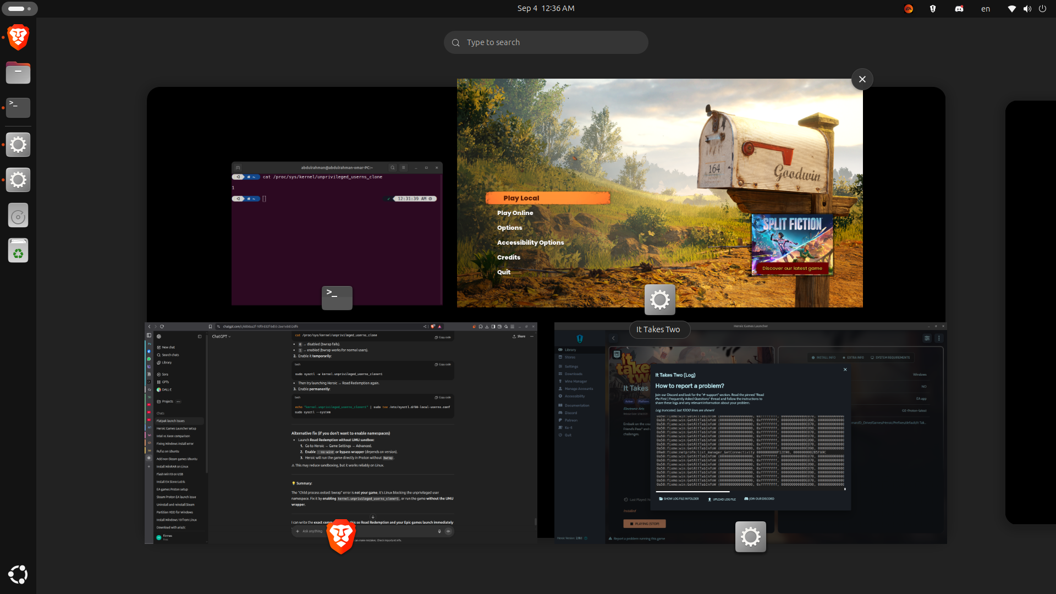Screen dimensions: 1056x594
Task: Switch to the next workspace on right
Action: pyautogui.click(x=1031, y=312)
